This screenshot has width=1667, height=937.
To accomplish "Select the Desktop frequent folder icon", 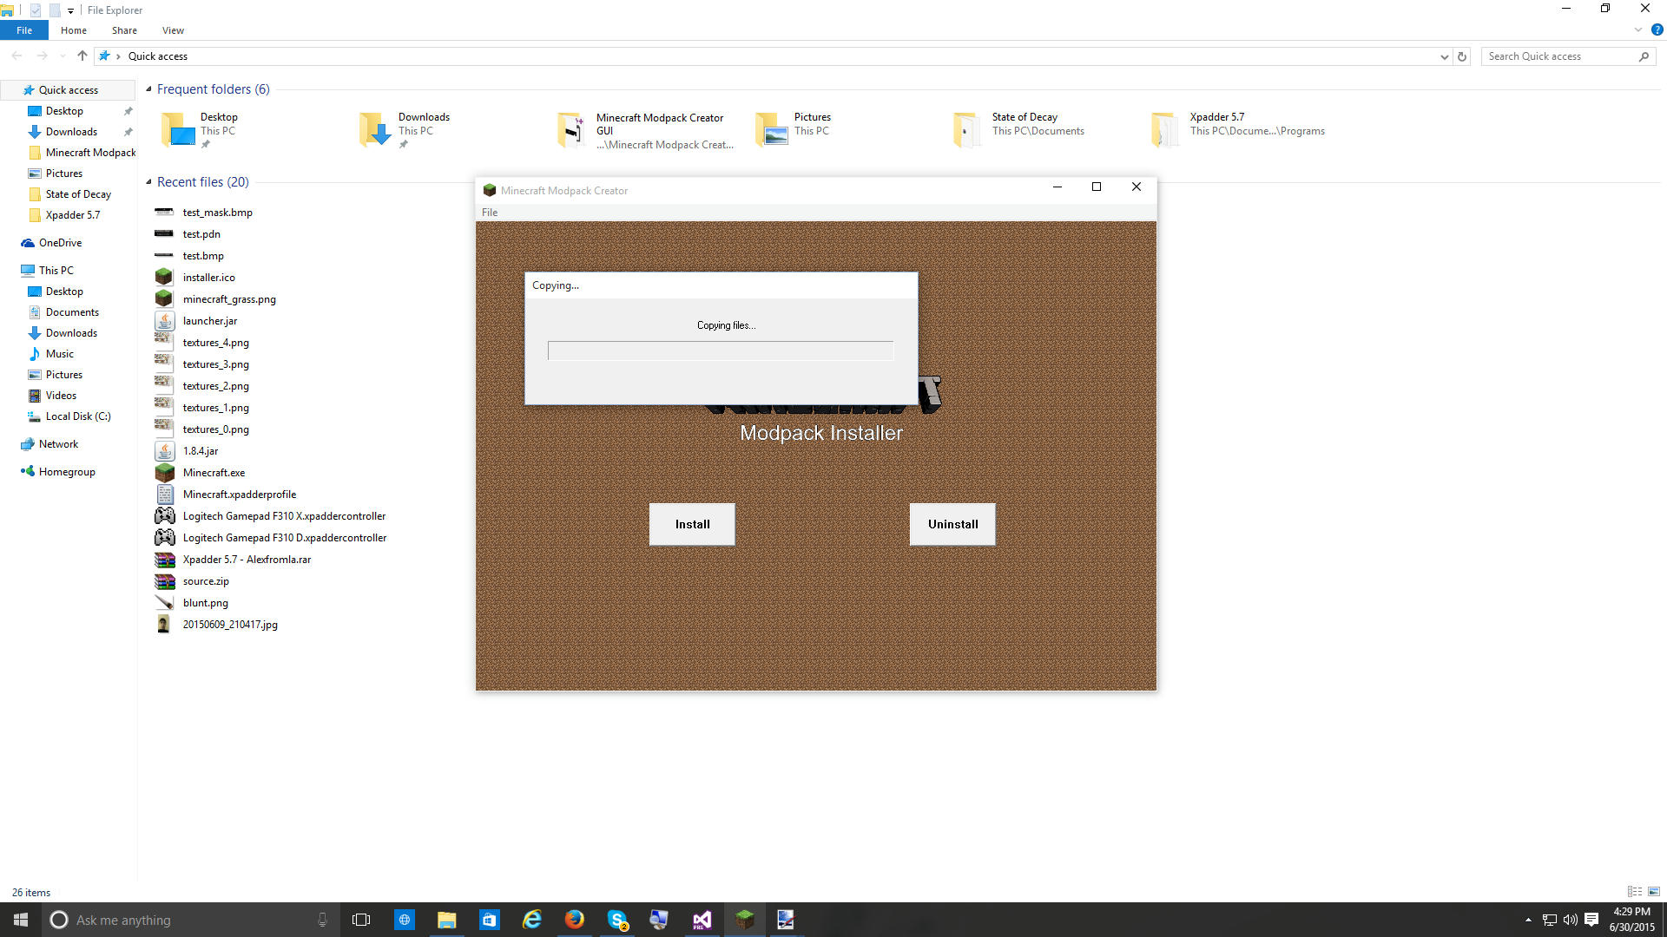I will tap(178, 129).
